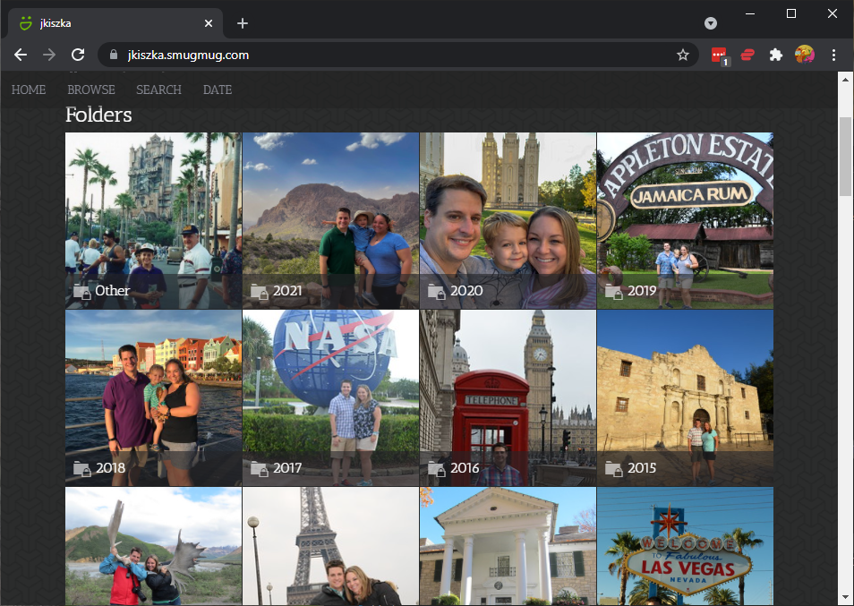Open the BROWSE menu item

tap(91, 90)
